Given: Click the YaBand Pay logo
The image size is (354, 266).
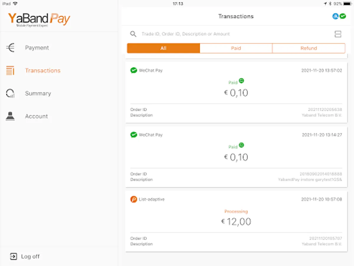Looking at the screenshot, I should tap(39, 20).
